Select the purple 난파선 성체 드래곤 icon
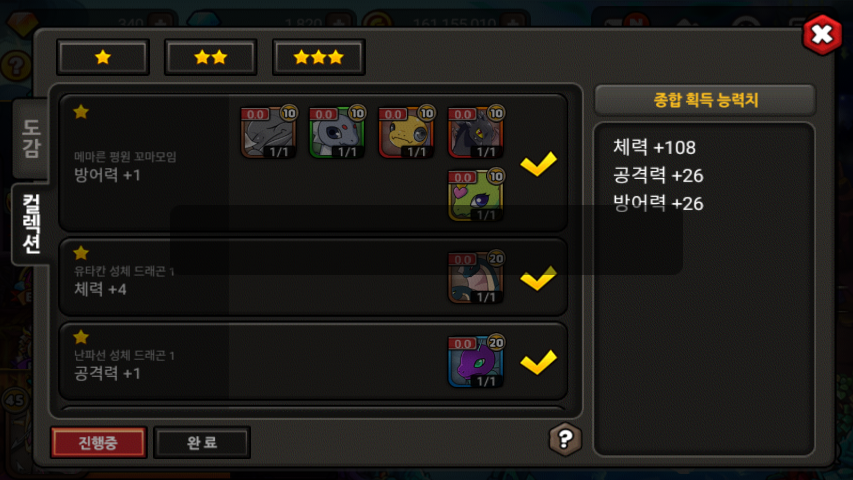 tap(476, 362)
